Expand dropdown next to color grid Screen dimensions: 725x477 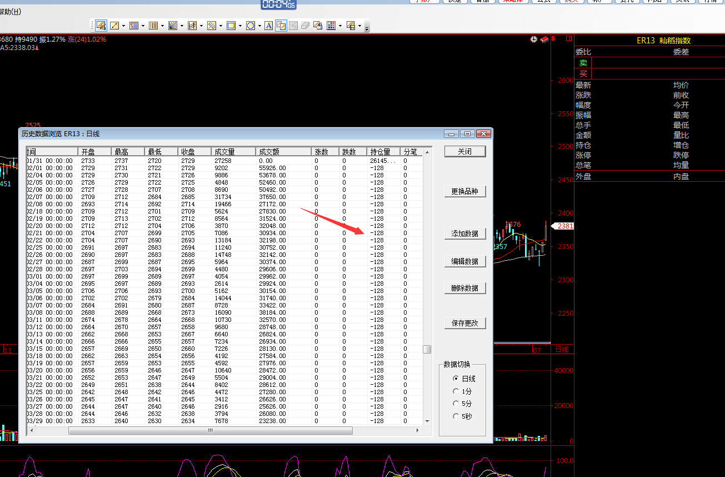(340, 26)
